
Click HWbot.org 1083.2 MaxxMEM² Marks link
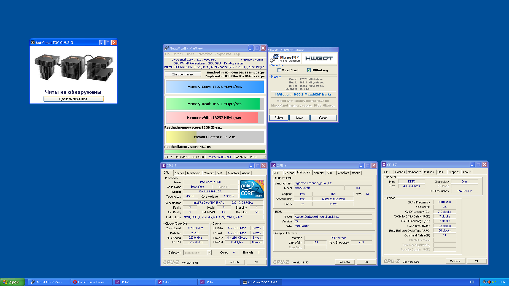(303, 94)
